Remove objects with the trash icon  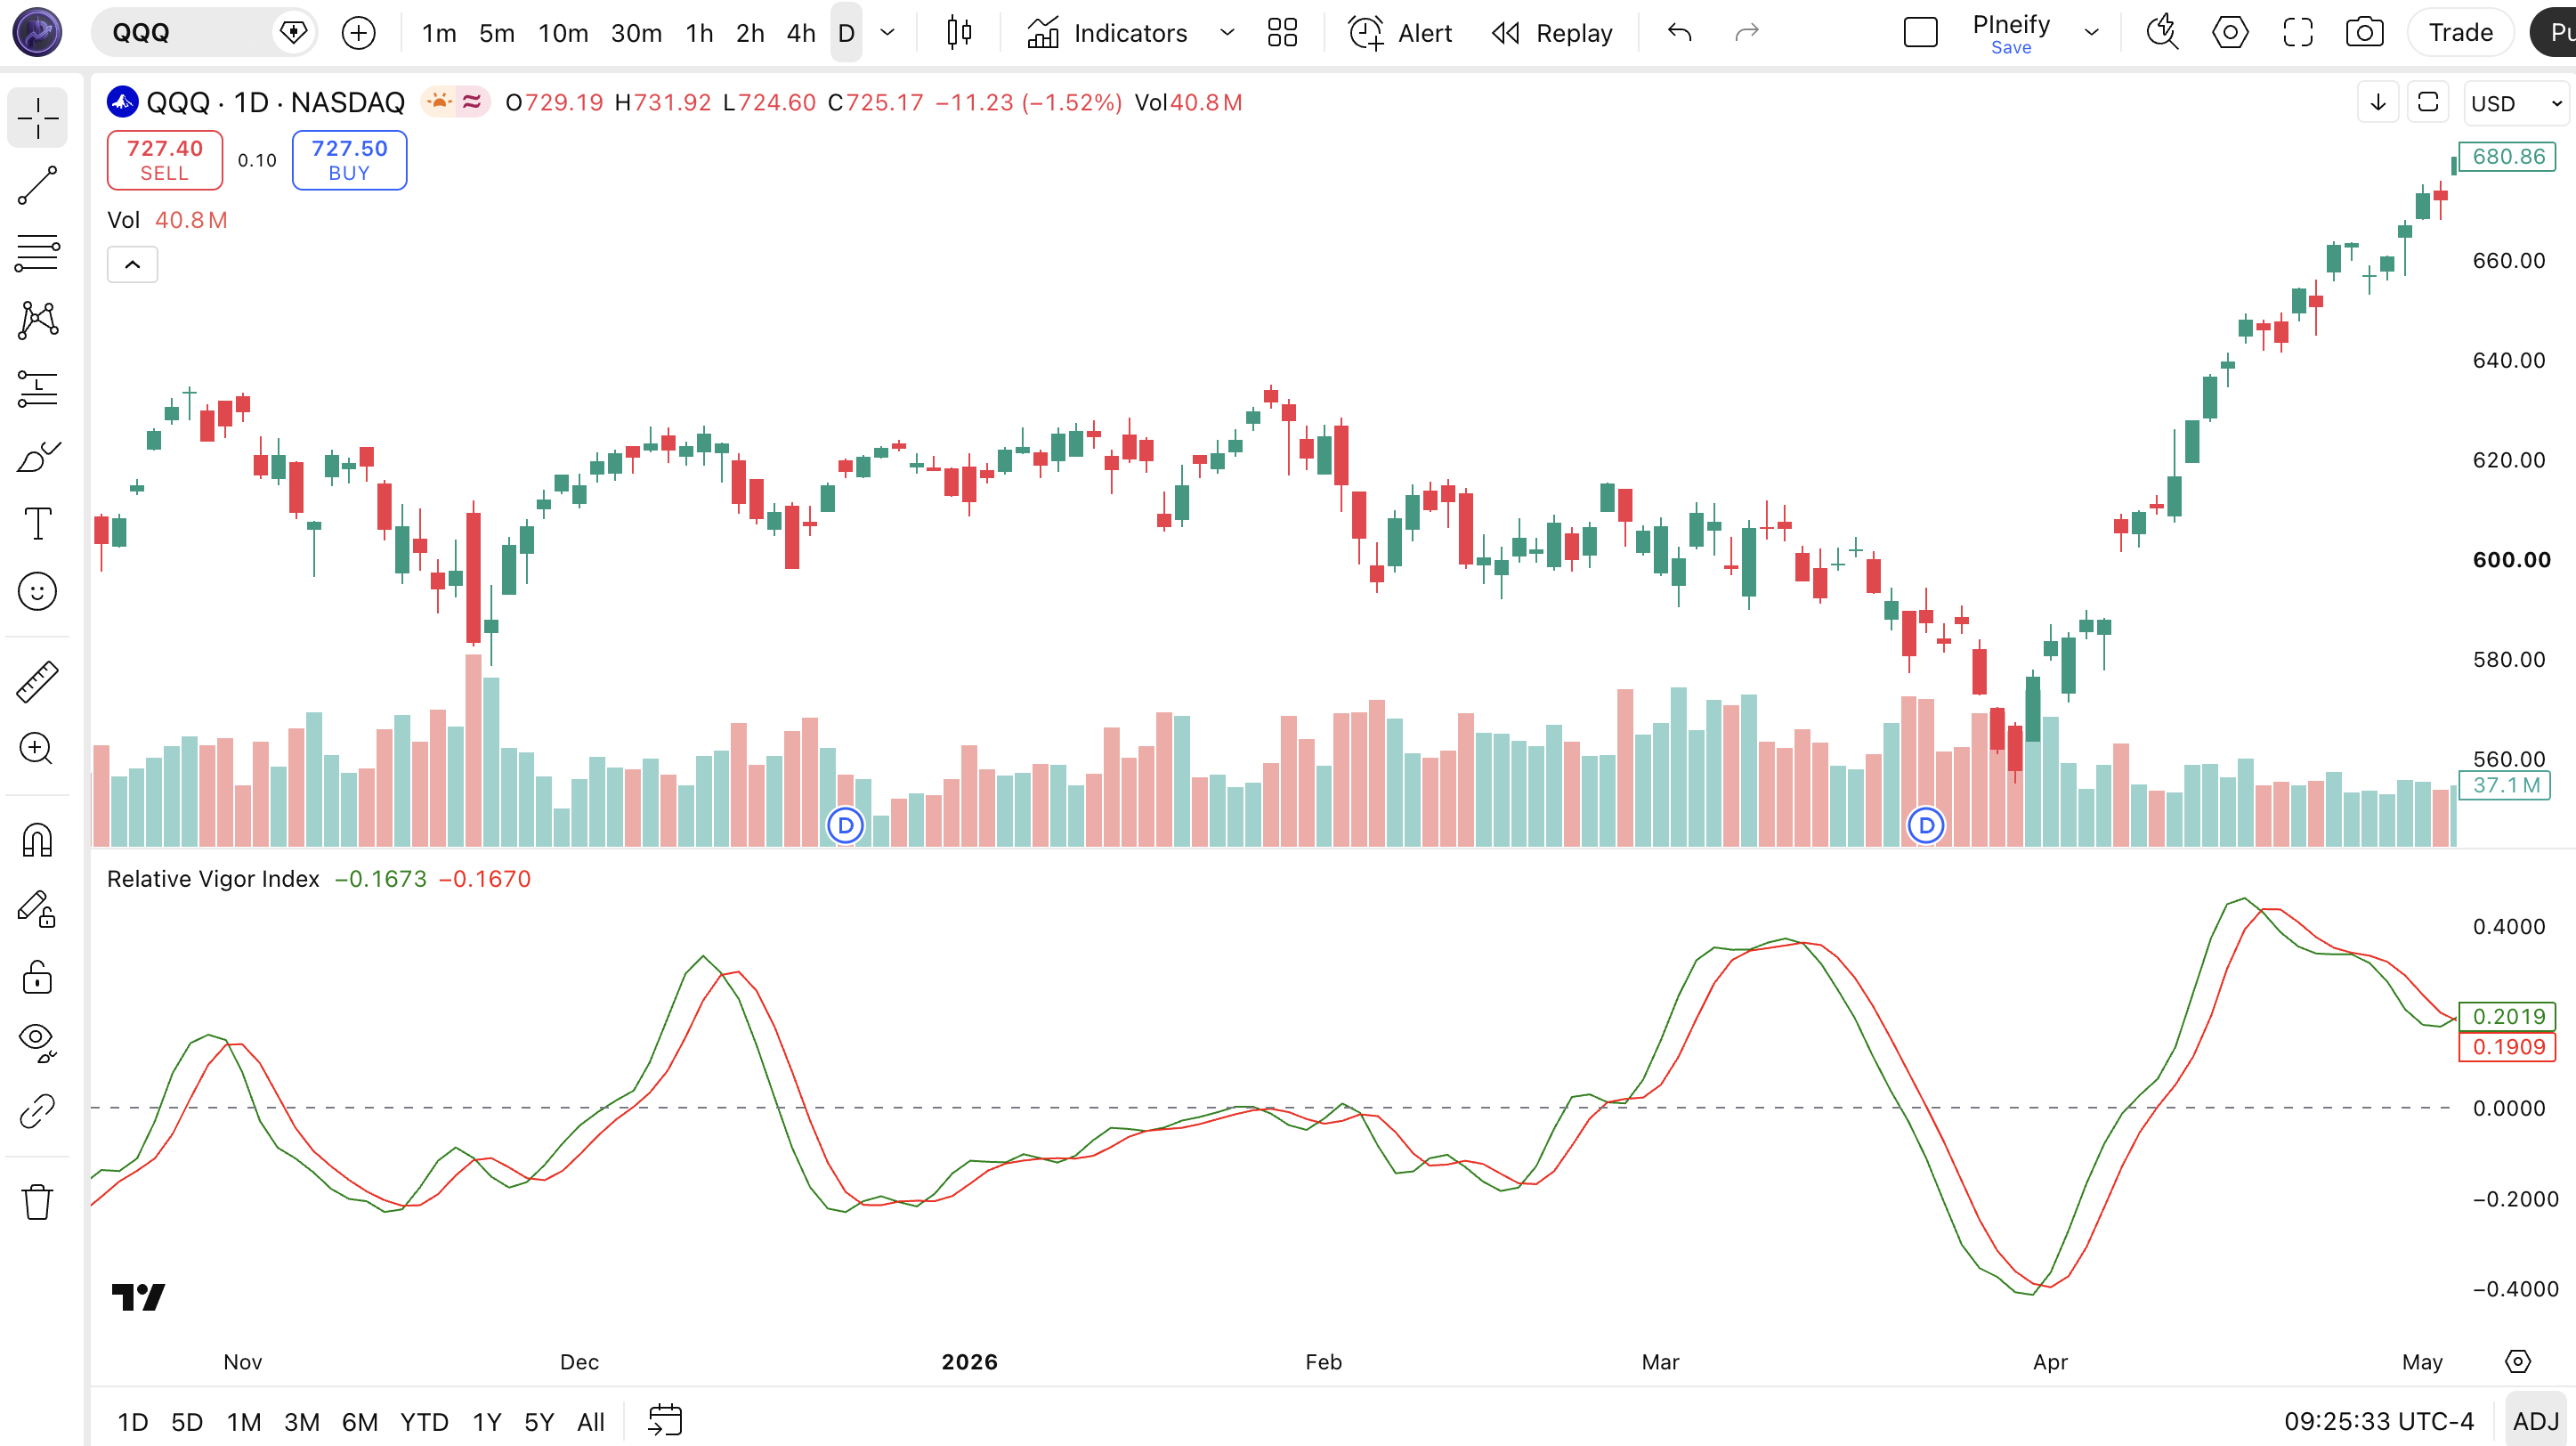tap(37, 1201)
